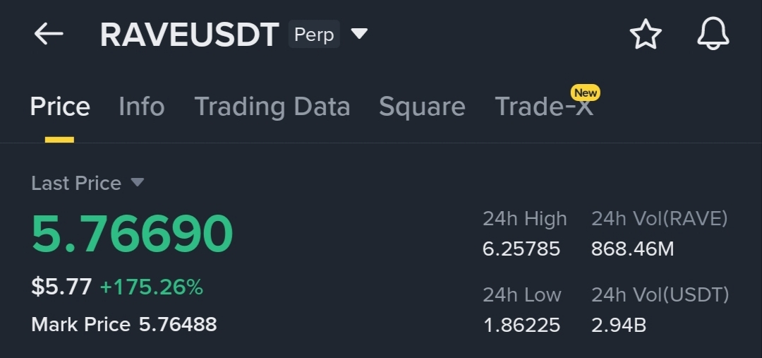This screenshot has width=762, height=358.
Task: Tap the Mark Price 5.76488 value
Action: tap(177, 324)
